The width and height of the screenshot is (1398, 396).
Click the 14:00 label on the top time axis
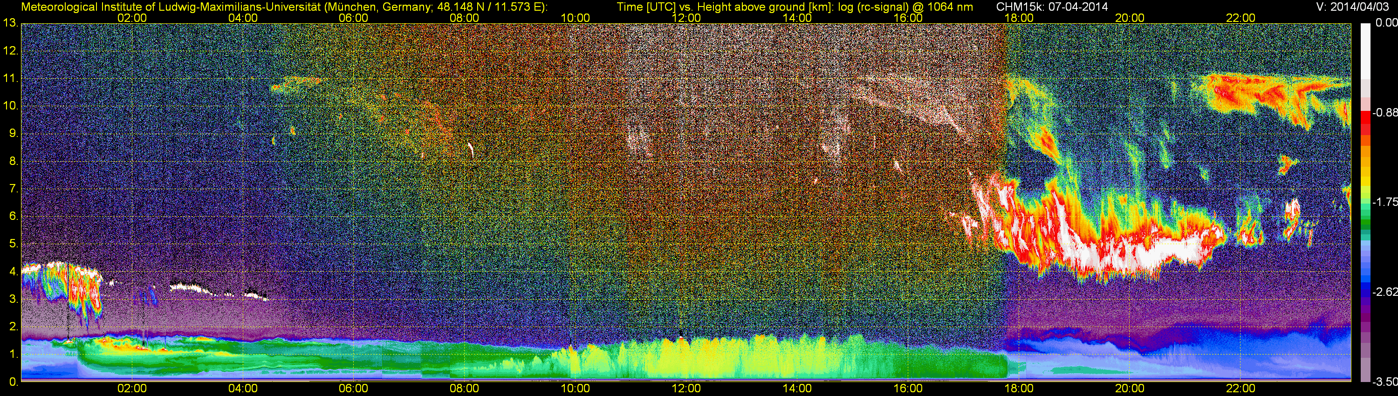(797, 18)
